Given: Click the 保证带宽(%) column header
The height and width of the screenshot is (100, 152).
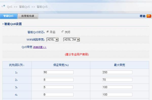Looking at the screenshot, I should click(x=61, y=65).
